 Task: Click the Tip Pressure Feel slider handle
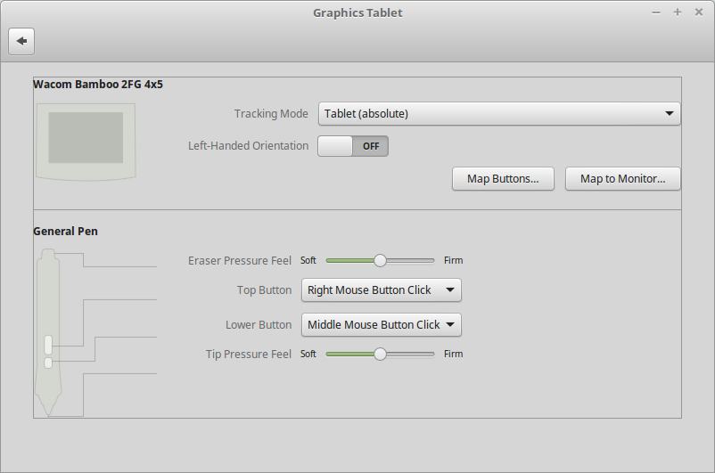(380, 355)
